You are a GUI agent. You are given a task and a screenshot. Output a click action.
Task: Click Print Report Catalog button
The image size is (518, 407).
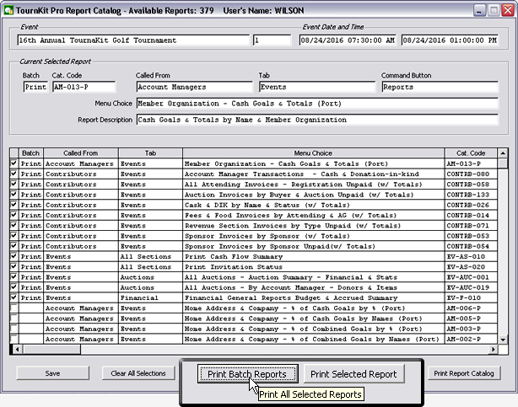coord(464,373)
